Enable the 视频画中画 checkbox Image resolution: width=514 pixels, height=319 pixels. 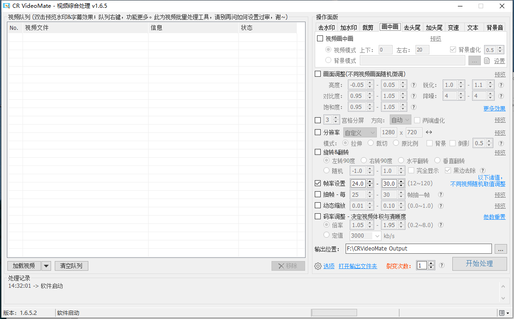point(320,38)
